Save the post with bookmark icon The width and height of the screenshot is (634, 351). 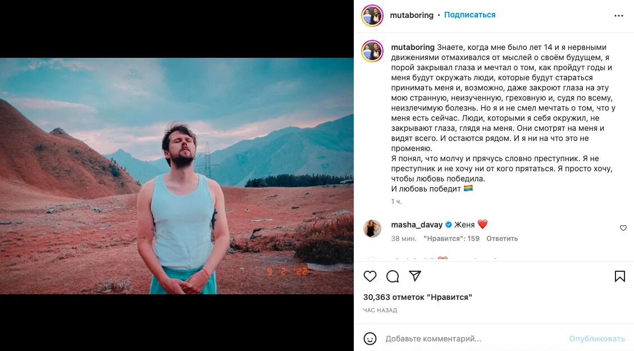[619, 276]
